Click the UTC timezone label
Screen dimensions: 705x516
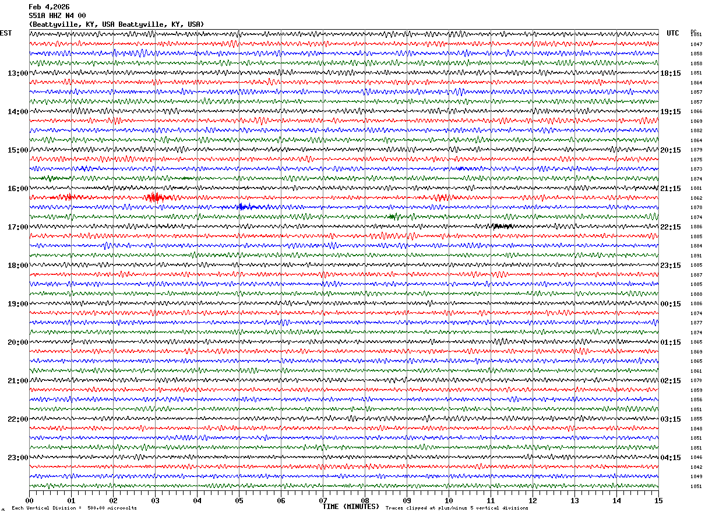[673, 33]
